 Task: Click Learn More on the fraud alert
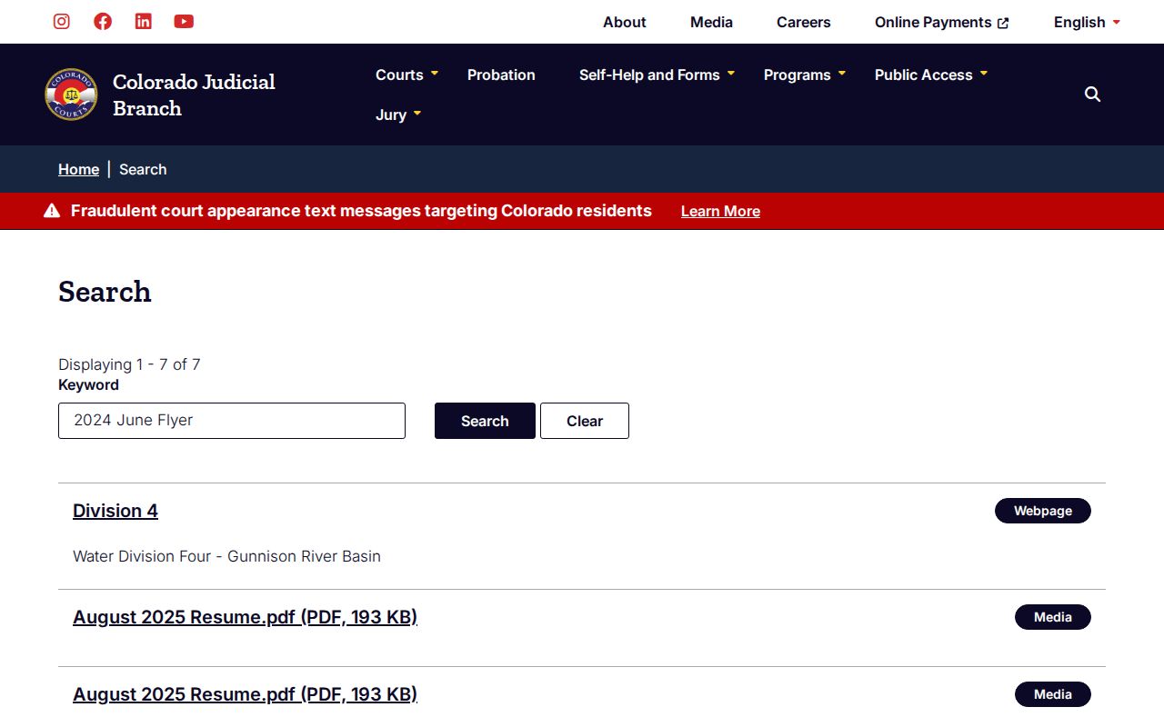(720, 211)
